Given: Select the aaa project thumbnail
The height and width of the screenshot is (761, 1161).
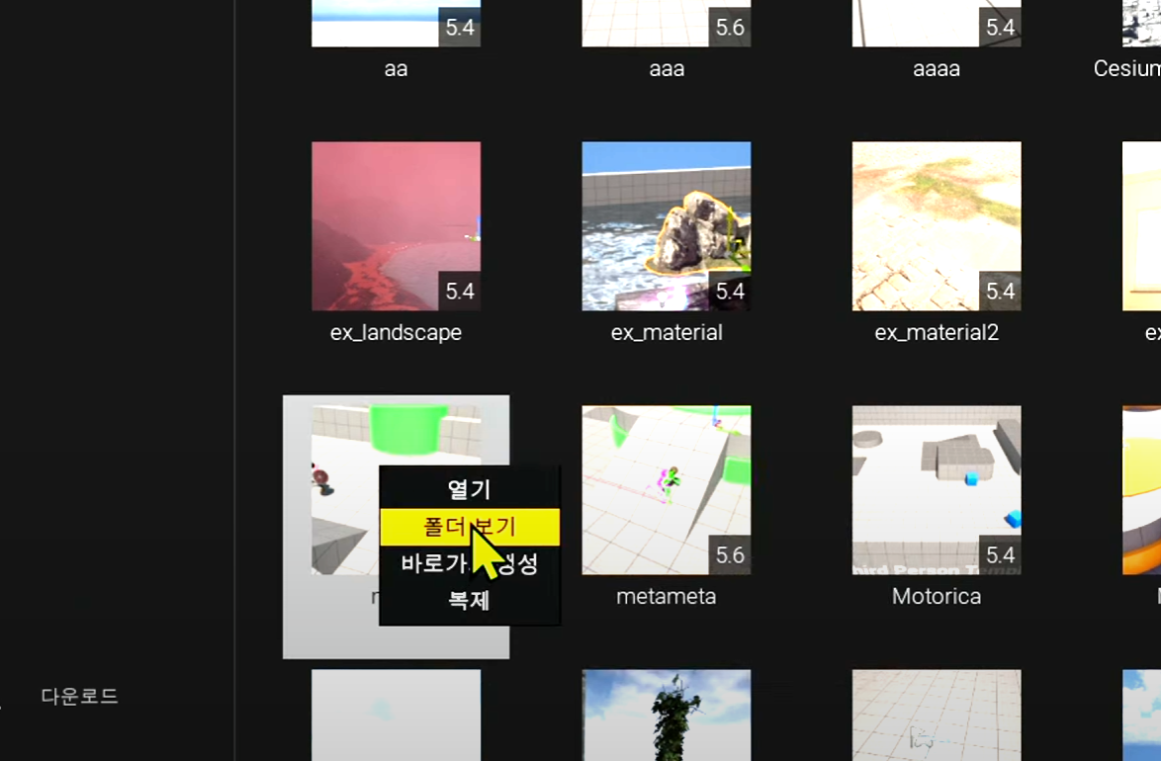Looking at the screenshot, I should coord(667,23).
